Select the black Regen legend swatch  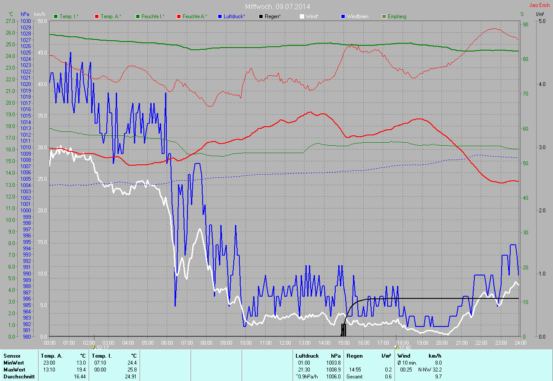[x=261, y=16]
